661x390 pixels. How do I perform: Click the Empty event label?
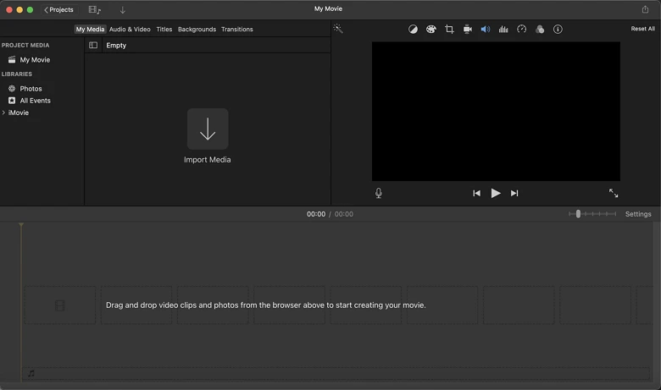(116, 46)
